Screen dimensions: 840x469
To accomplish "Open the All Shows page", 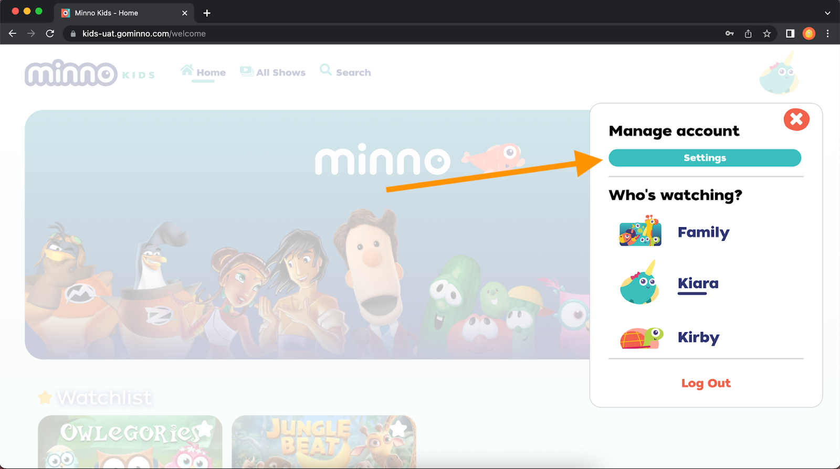I will pyautogui.click(x=273, y=72).
